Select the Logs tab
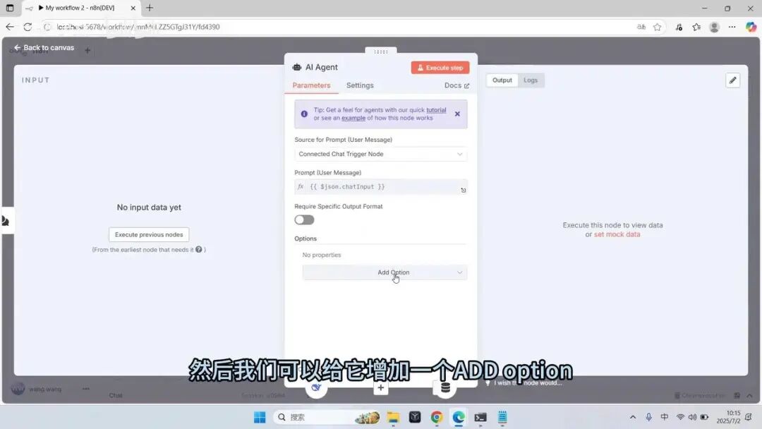This screenshot has height=429, width=762. pos(530,80)
